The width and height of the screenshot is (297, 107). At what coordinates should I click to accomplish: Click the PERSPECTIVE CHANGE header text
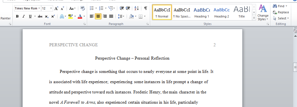[x=74, y=45]
